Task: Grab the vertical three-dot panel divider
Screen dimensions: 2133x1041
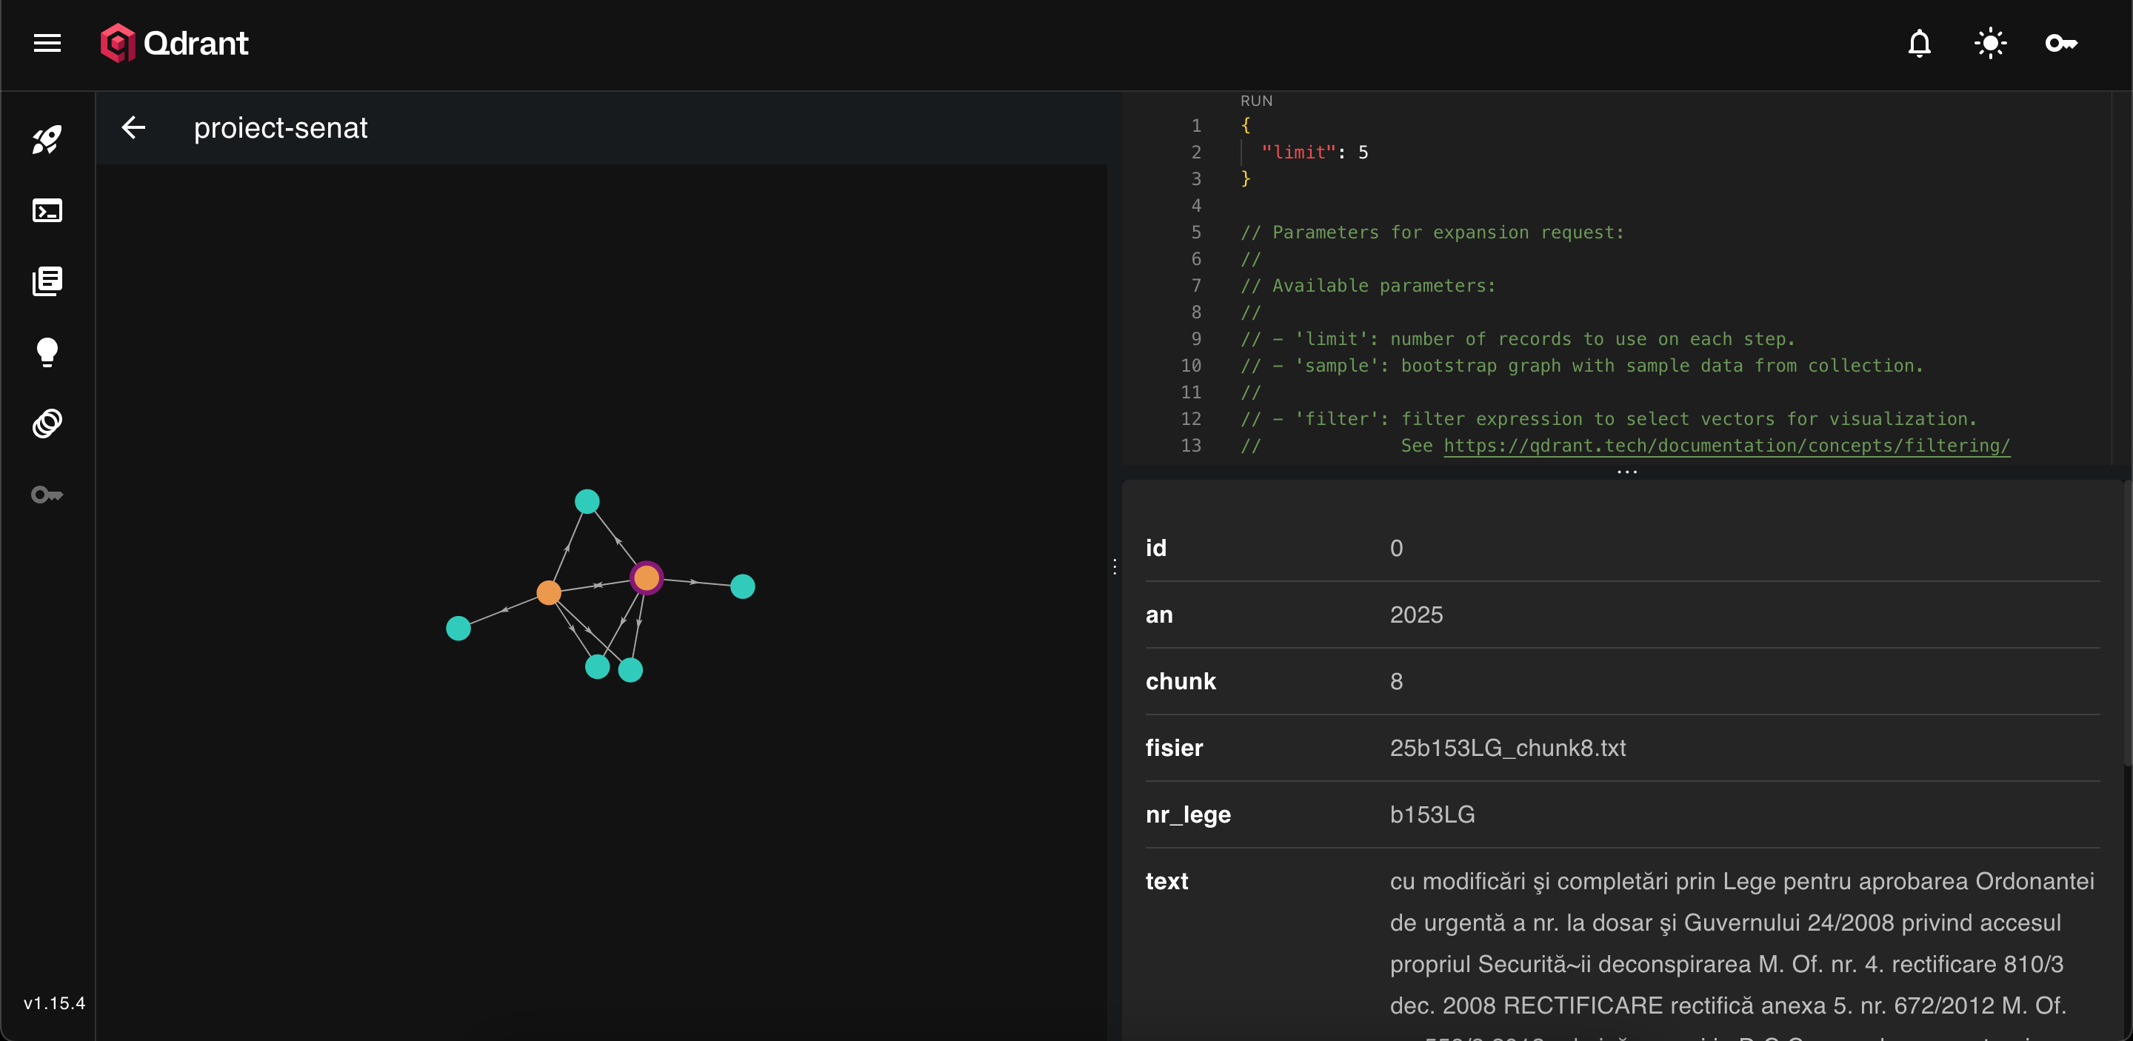Action: pyautogui.click(x=1115, y=567)
